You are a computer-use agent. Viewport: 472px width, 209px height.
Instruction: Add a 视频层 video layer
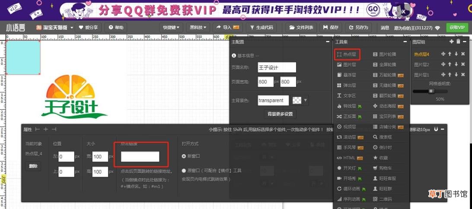tap(347, 127)
